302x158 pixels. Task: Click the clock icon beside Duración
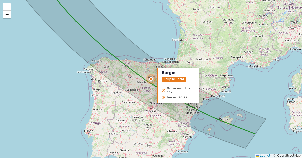point(163,90)
